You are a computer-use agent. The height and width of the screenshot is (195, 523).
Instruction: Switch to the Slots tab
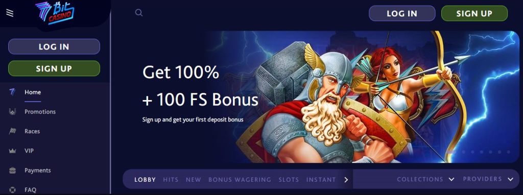coord(289,180)
